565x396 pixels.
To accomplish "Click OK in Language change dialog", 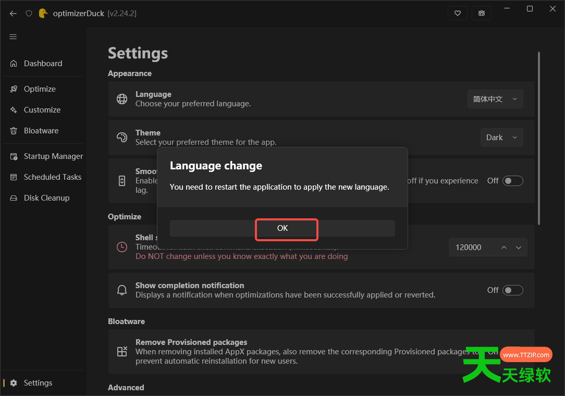I will (282, 228).
